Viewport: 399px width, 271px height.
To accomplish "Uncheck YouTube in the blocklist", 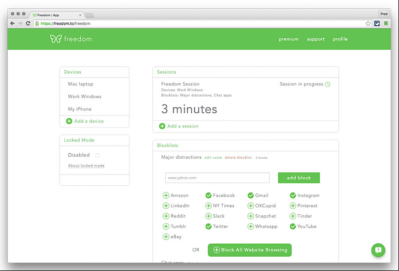I will [x=293, y=226].
